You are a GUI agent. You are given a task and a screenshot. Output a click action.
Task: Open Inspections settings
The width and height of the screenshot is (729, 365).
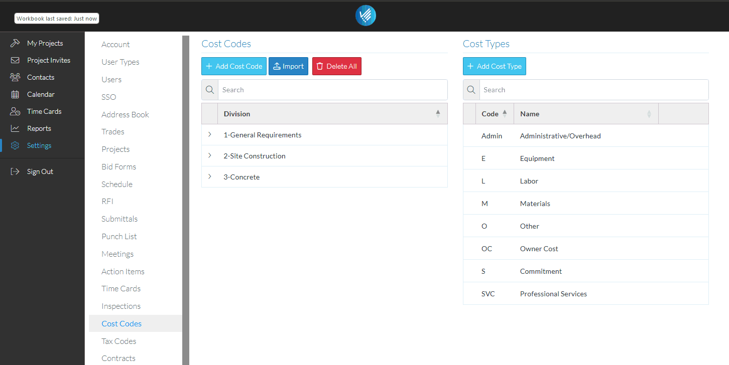(121, 306)
